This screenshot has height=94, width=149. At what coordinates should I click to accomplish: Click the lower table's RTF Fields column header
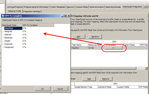pos(143,87)
